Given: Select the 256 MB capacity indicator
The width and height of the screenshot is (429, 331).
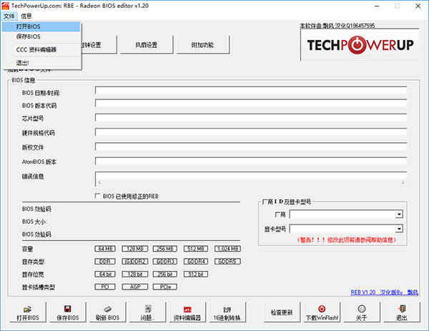Looking at the screenshot, I should point(165,249).
